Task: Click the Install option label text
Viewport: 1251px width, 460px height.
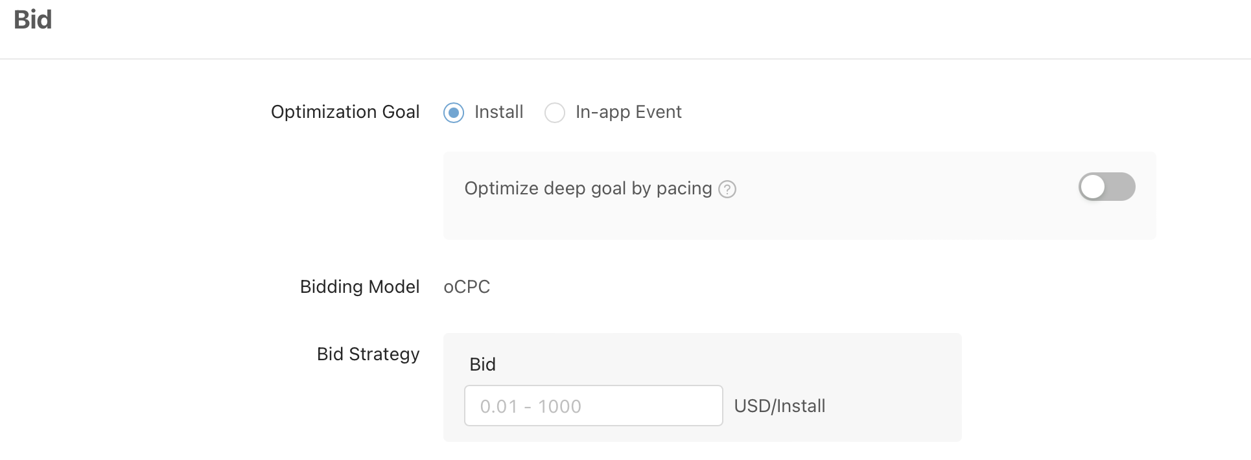Action: click(x=498, y=112)
